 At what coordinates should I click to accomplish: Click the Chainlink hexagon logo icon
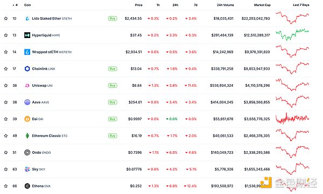[x=27, y=69]
